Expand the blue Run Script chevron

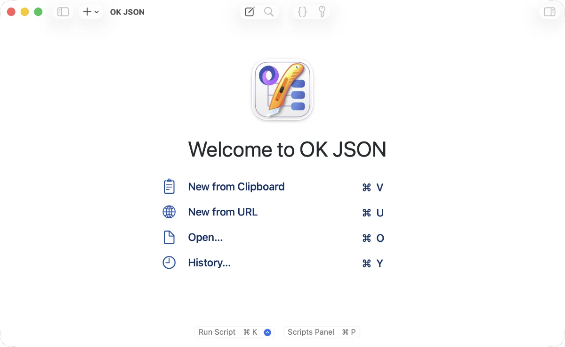tap(267, 332)
